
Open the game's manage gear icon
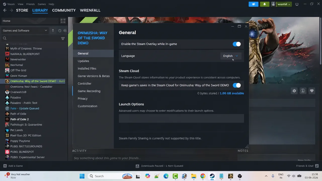(294, 91)
